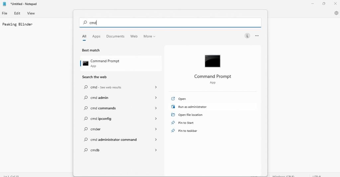Viewport: 340px width, 177px height.
Task: Click 'cmd commands' web suggestion text
Action: click(x=103, y=108)
